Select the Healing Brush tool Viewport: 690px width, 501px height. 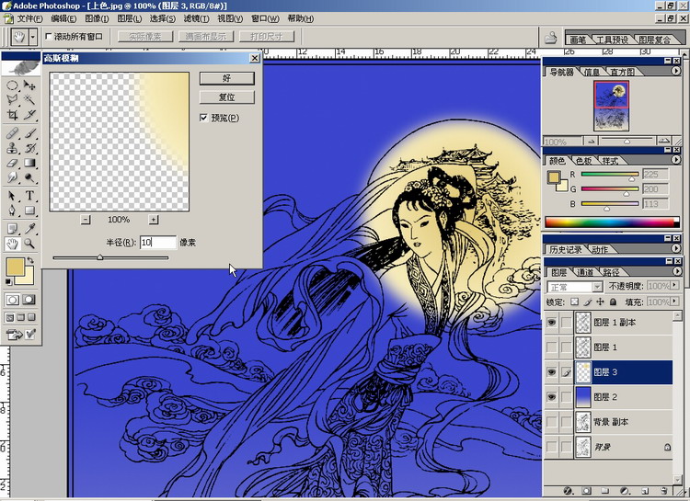tap(12, 133)
